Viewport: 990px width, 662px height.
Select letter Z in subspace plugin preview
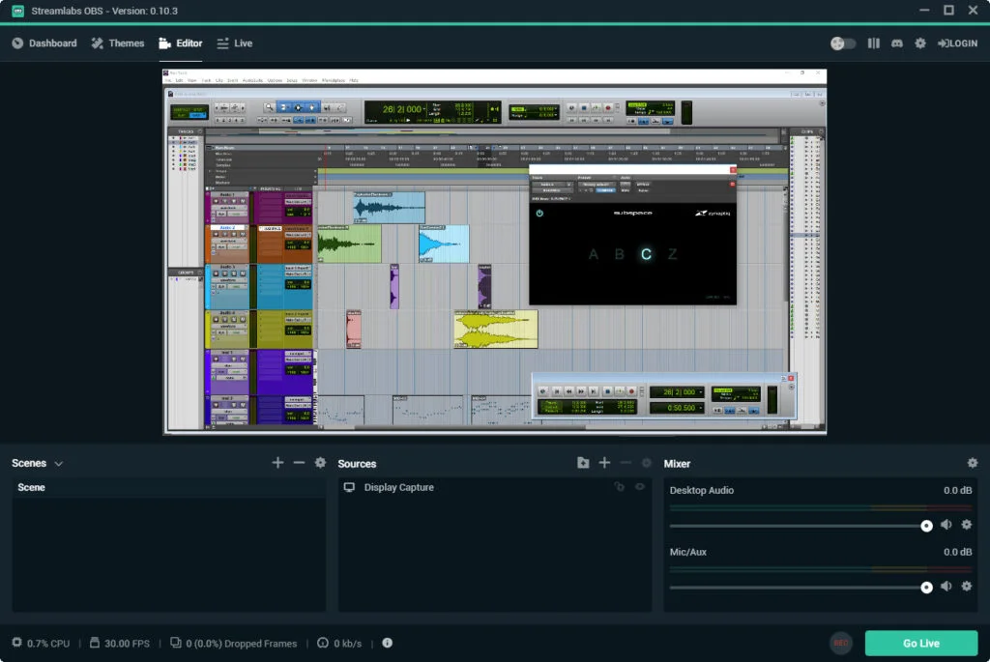(x=673, y=254)
